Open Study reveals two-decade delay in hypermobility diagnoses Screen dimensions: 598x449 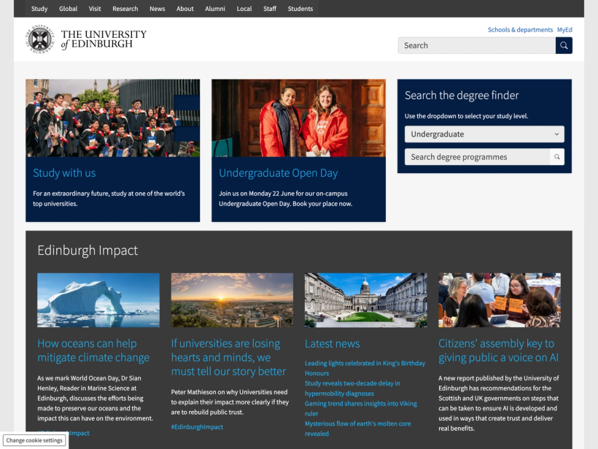coord(352,388)
